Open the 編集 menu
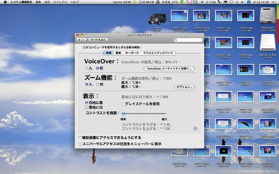 tap(38, 2)
